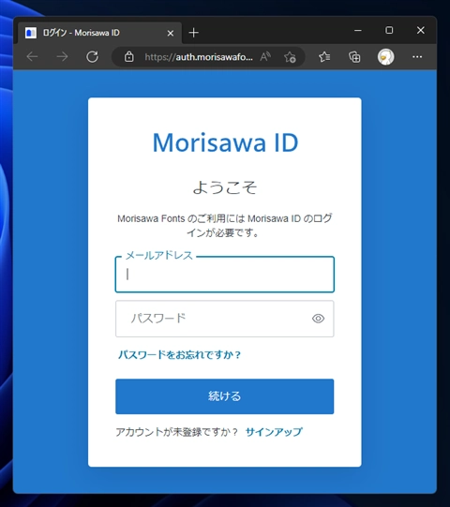450x507 pixels.
Task: Reload the Morisawa ID page
Action: [92, 56]
